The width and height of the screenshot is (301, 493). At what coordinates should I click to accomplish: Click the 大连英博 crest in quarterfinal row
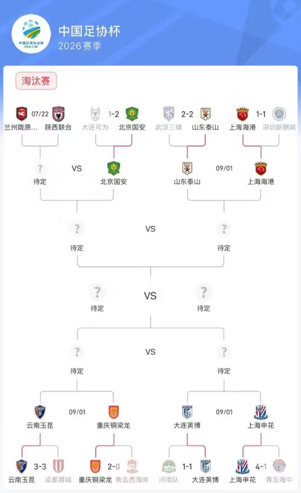pos(187,412)
